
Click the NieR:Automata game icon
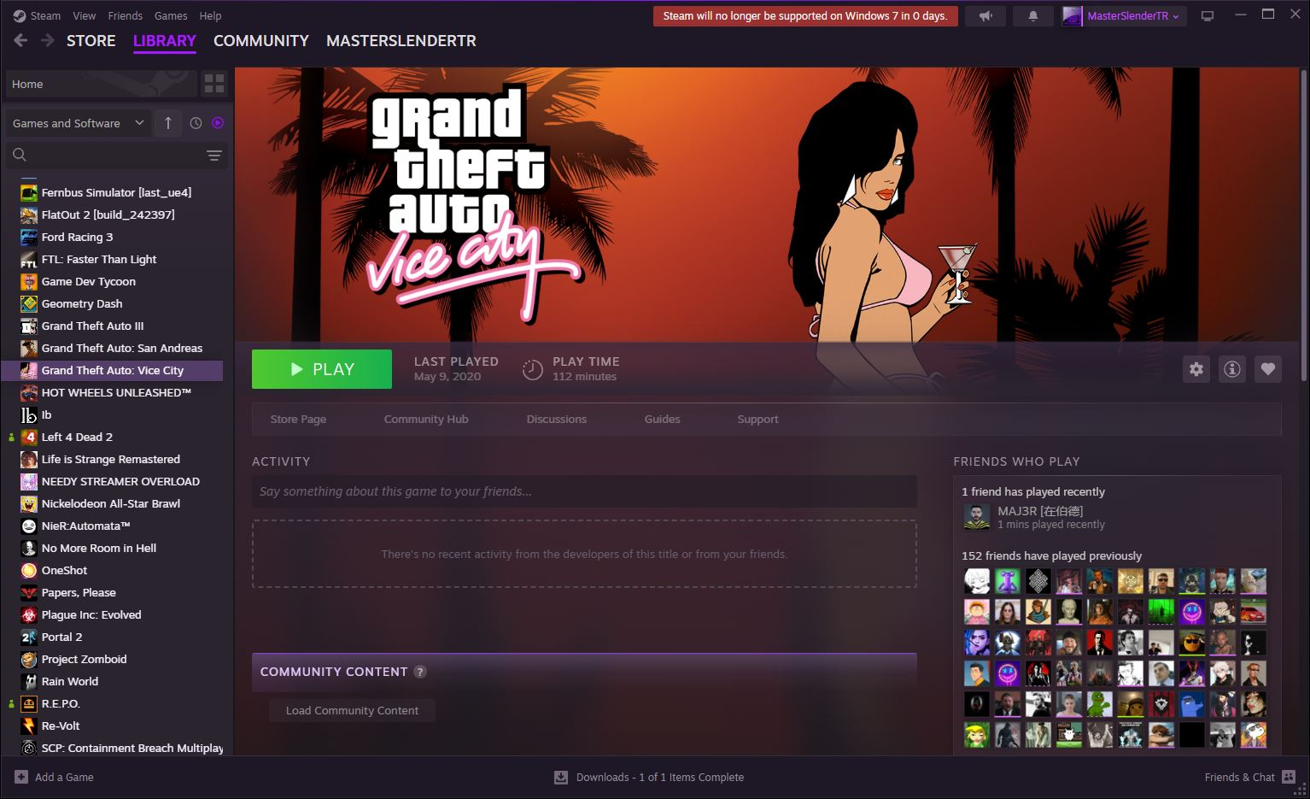[x=29, y=526]
